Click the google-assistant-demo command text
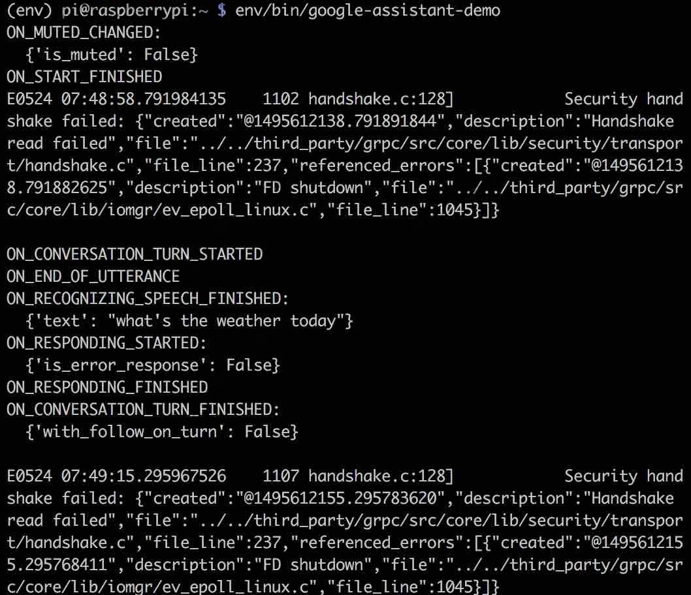Image resolution: width=691 pixels, height=595 pixels. tap(367, 10)
